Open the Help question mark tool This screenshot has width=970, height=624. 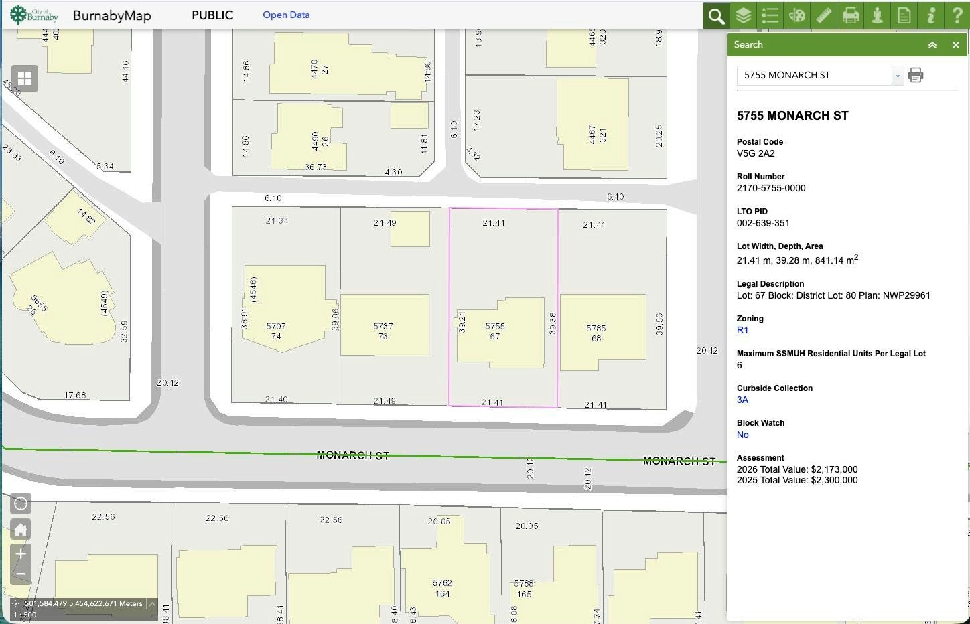[957, 15]
